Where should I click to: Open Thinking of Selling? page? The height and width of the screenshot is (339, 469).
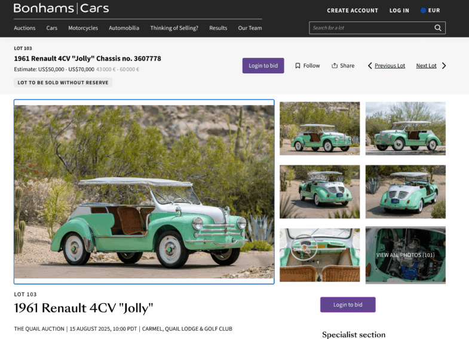(174, 28)
